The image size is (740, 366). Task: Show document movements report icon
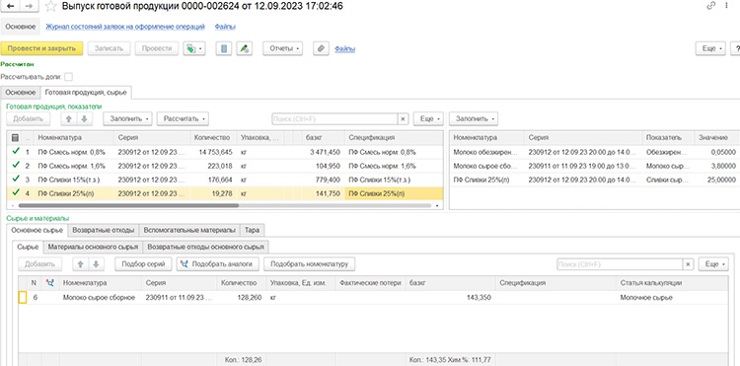pyautogui.click(x=224, y=48)
